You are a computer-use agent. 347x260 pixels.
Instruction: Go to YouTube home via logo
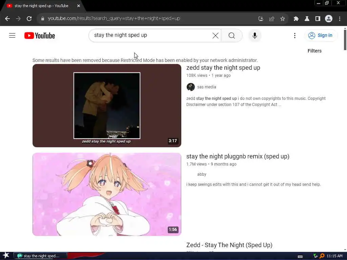point(40,36)
